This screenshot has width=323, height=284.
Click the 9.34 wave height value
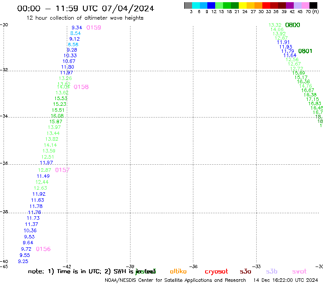click(77, 28)
